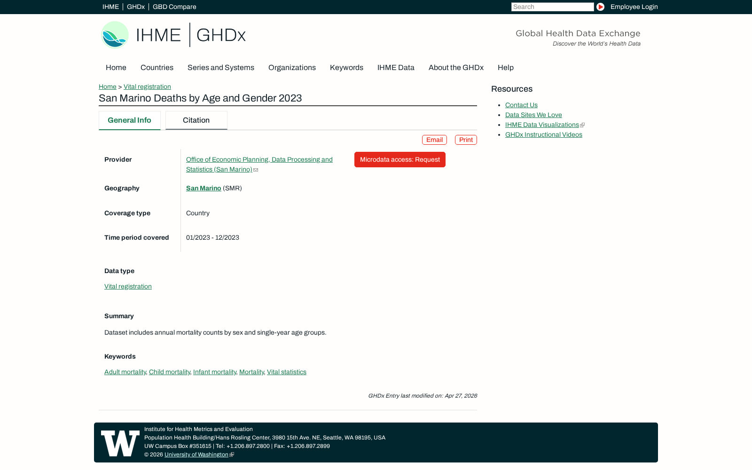752x470 pixels.
Task: Go to the Home menu item
Action: tap(116, 68)
